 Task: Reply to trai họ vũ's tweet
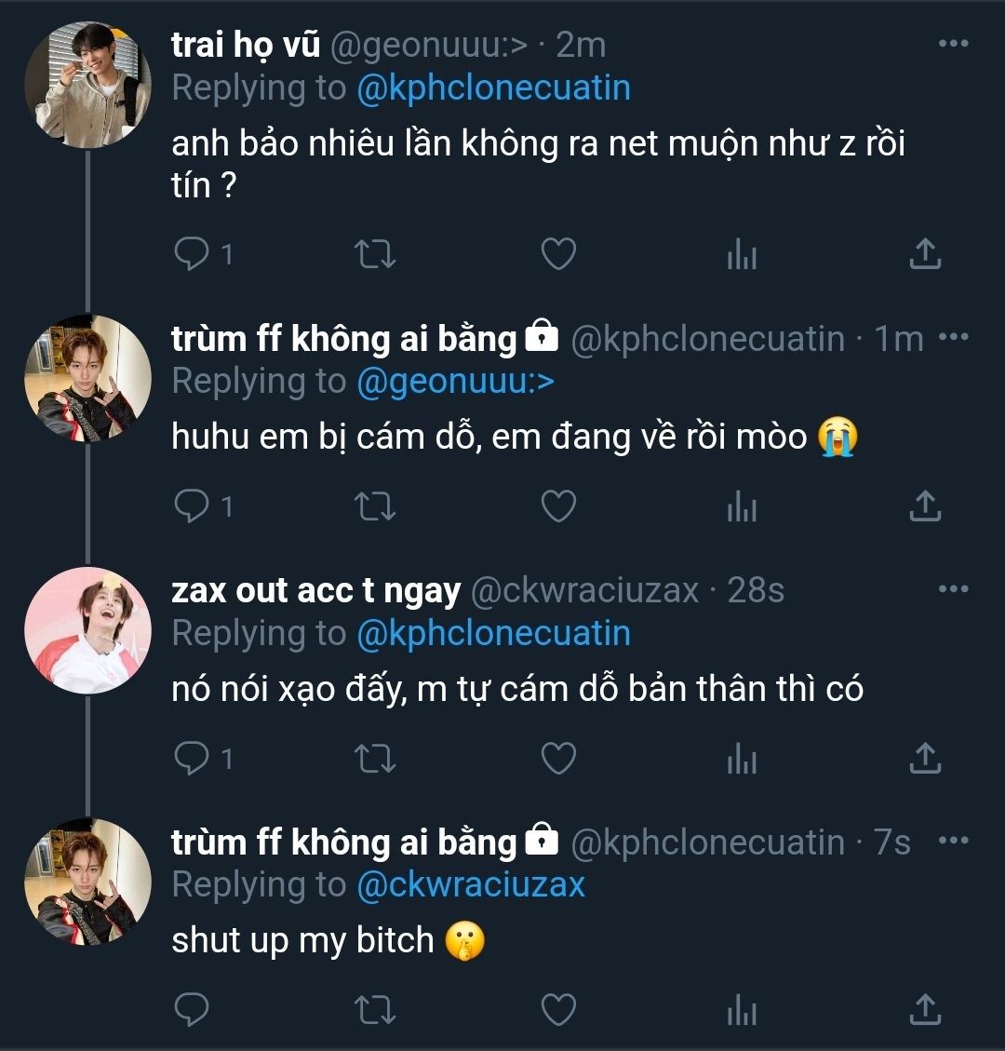(193, 253)
